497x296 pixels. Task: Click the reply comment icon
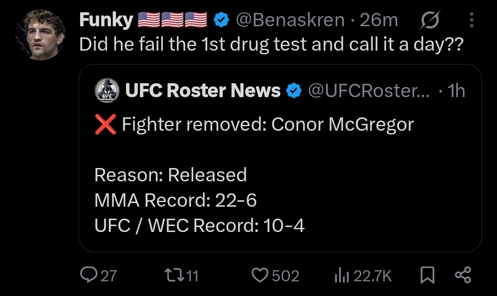click(87, 275)
